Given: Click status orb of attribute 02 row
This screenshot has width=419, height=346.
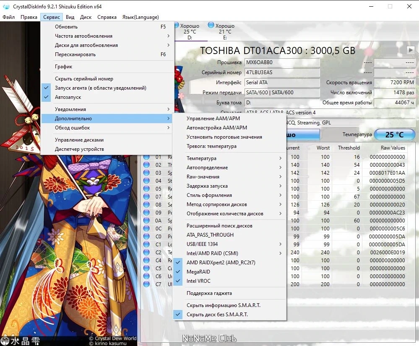Looking at the screenshot, I should point(146,165).
